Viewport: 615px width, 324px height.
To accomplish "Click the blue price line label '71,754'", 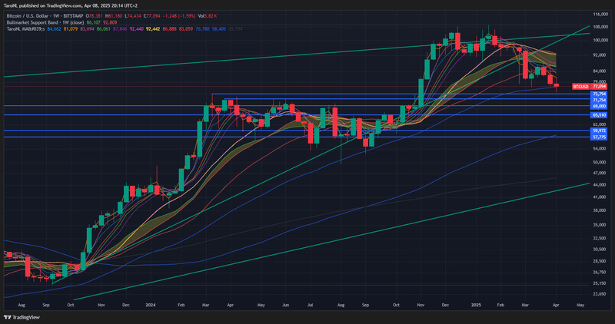I will click(x=599, y=101).
